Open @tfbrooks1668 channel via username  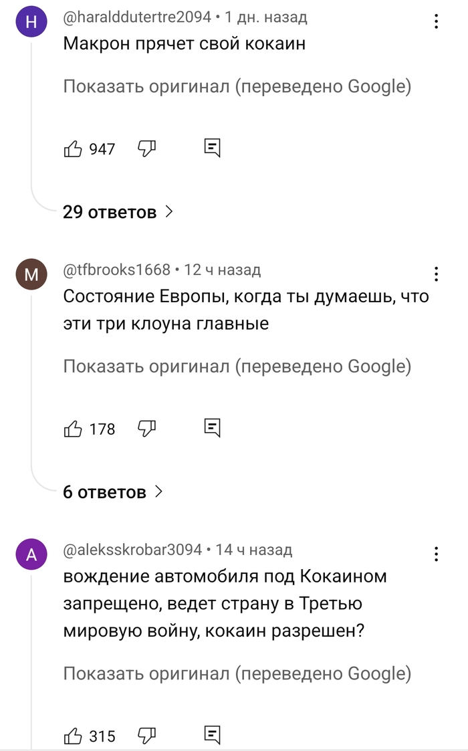[117, 270]
